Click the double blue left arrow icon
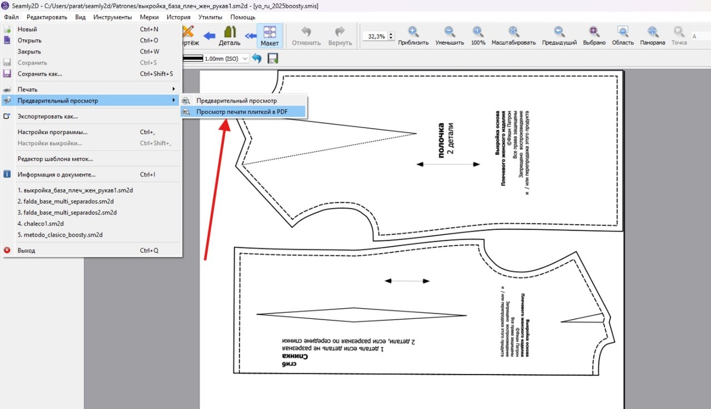The image size is (711, 409). point(250,36)
